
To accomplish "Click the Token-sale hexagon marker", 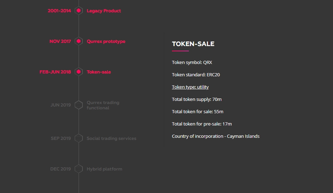I will 79,72.
